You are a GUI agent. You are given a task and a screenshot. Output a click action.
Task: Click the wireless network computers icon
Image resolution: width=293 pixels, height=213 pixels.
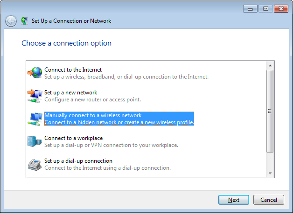pos(35,119)
